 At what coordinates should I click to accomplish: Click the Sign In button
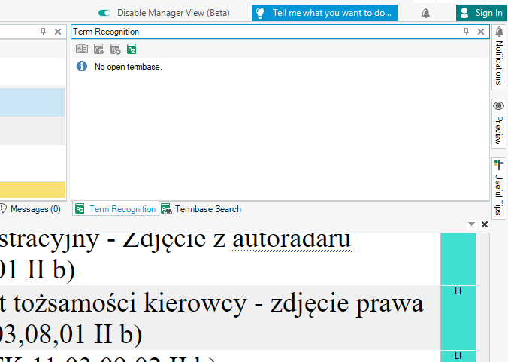click(x=482, y=13)
